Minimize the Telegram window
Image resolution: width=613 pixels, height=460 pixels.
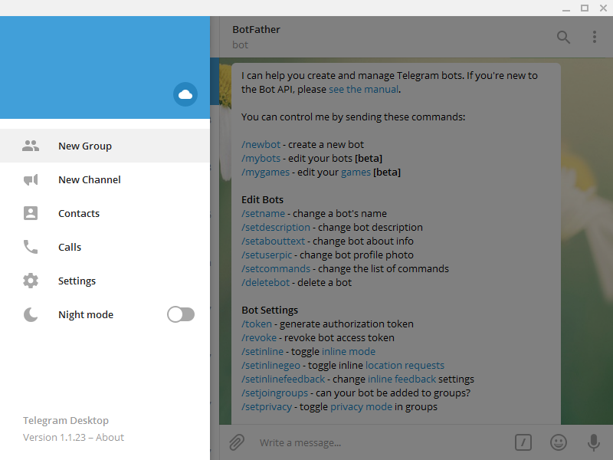click(x=566, y=8)
